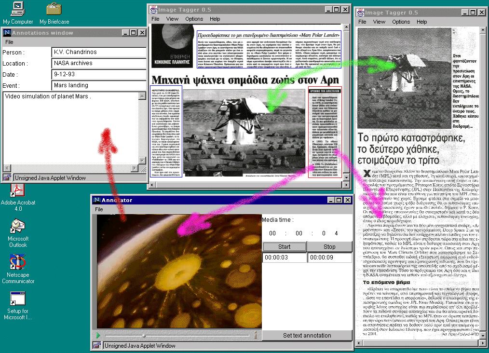Launch Adobe Acrobat 4.0 shortcut
Viewport: 489px width, 353px height.
pos(18,198)
